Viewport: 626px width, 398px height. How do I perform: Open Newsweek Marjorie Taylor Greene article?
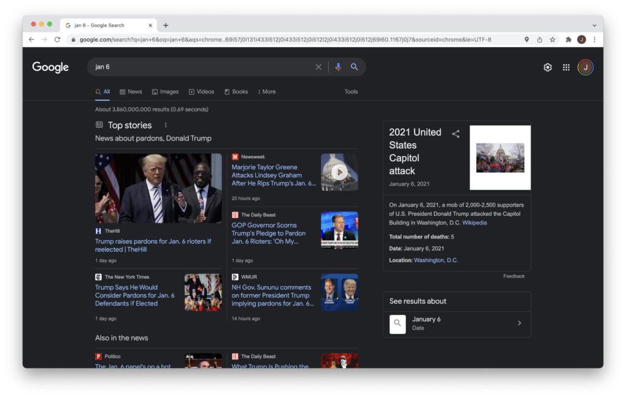coord(274,175)
